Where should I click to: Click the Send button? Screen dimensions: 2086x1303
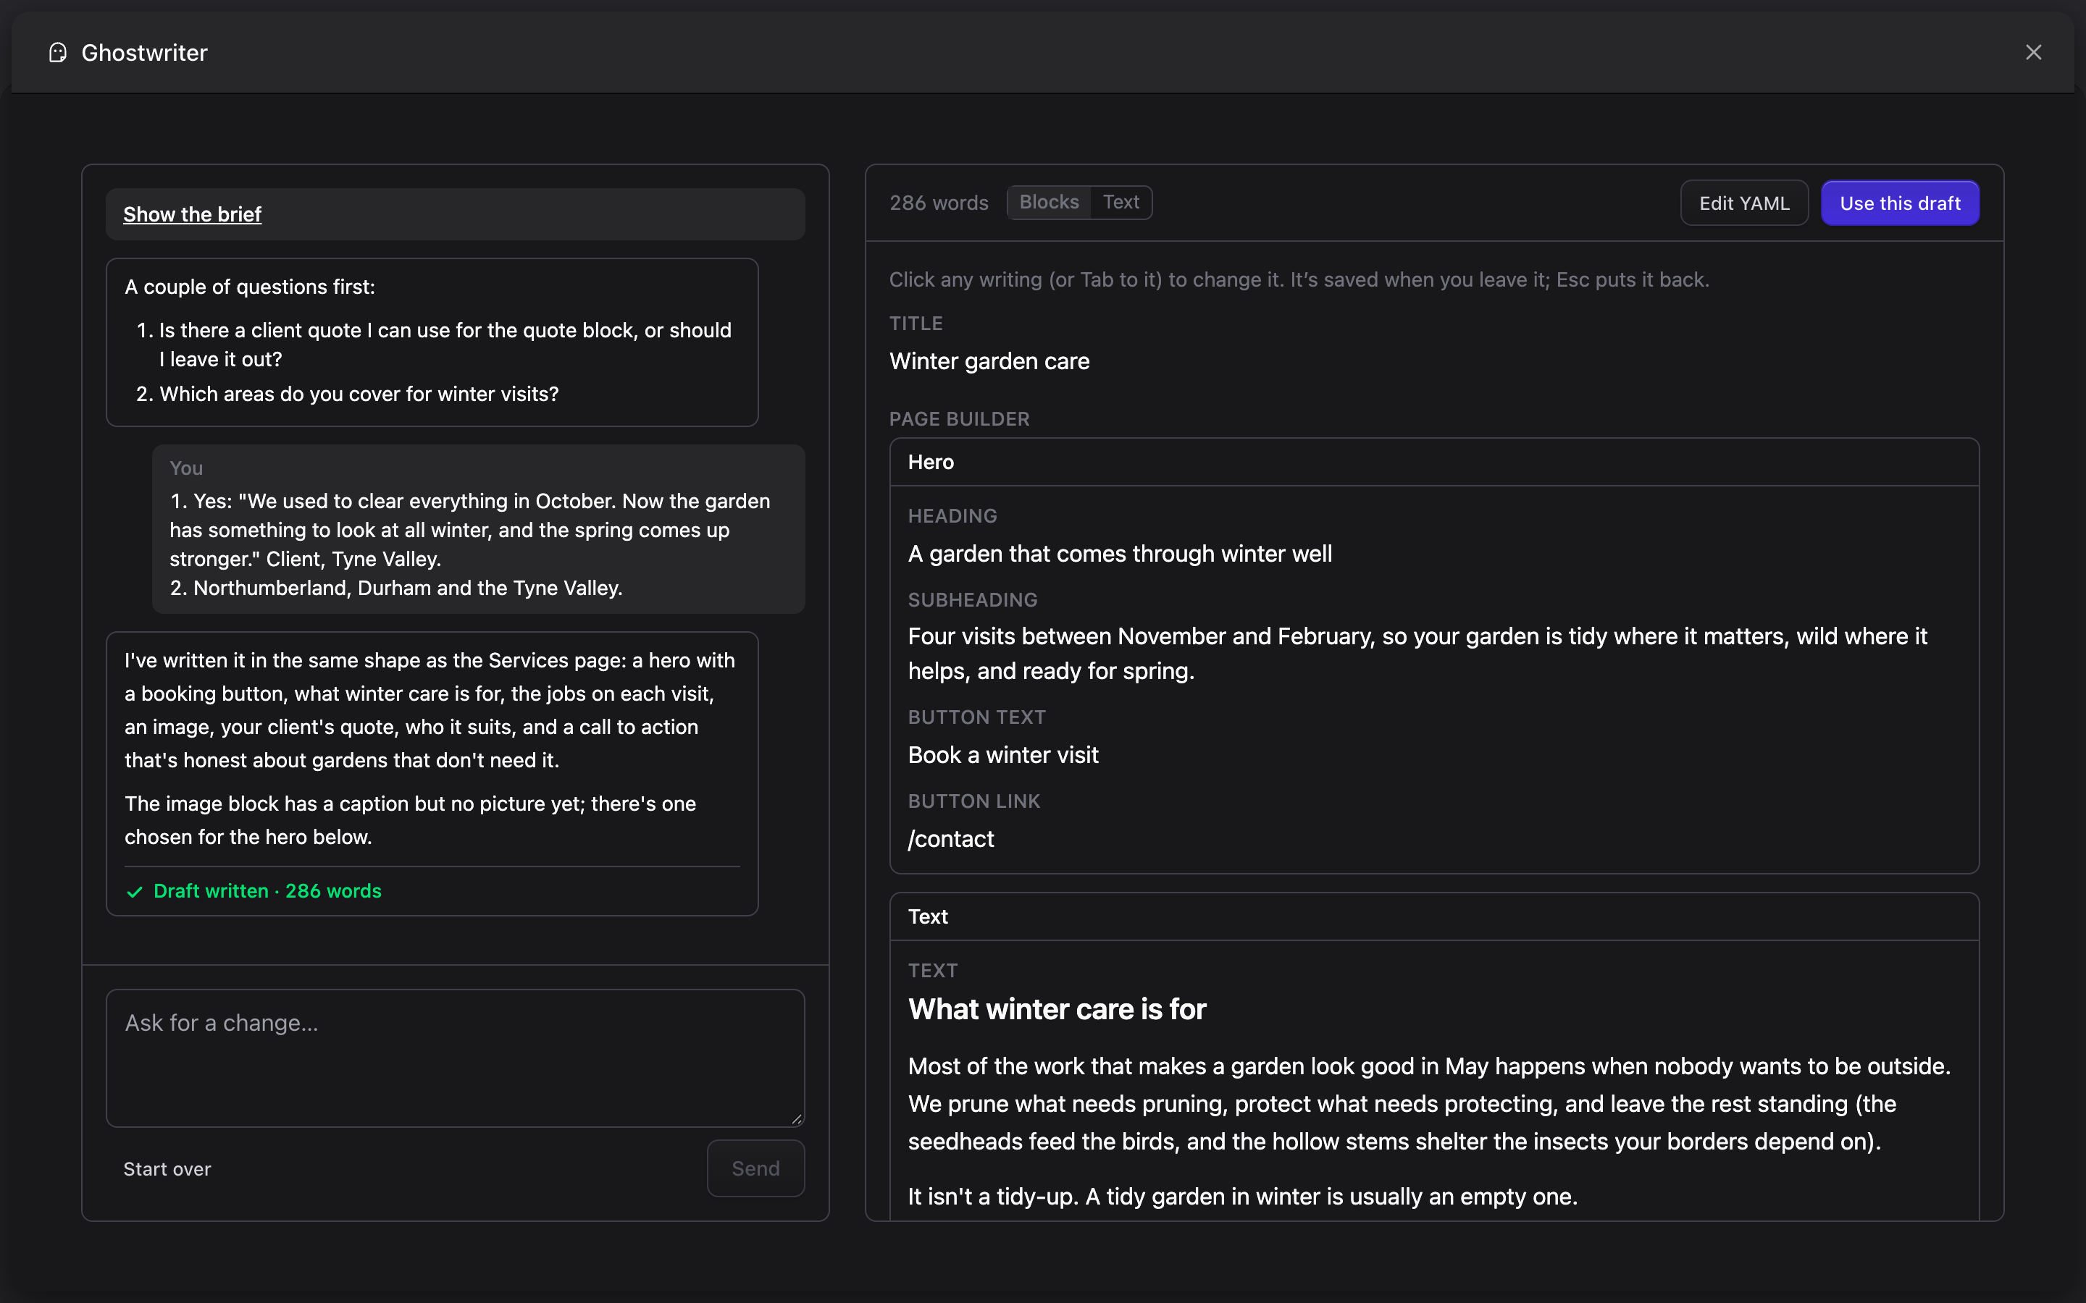click(x=755, y=1168)
